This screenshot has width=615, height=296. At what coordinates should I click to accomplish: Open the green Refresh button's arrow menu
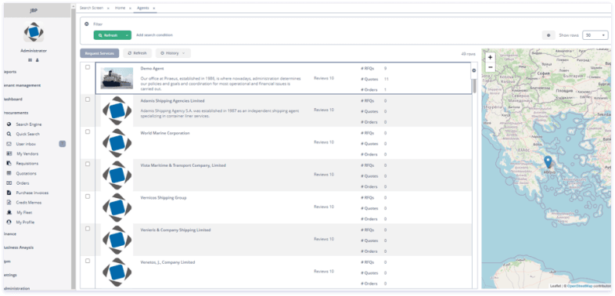127,35
